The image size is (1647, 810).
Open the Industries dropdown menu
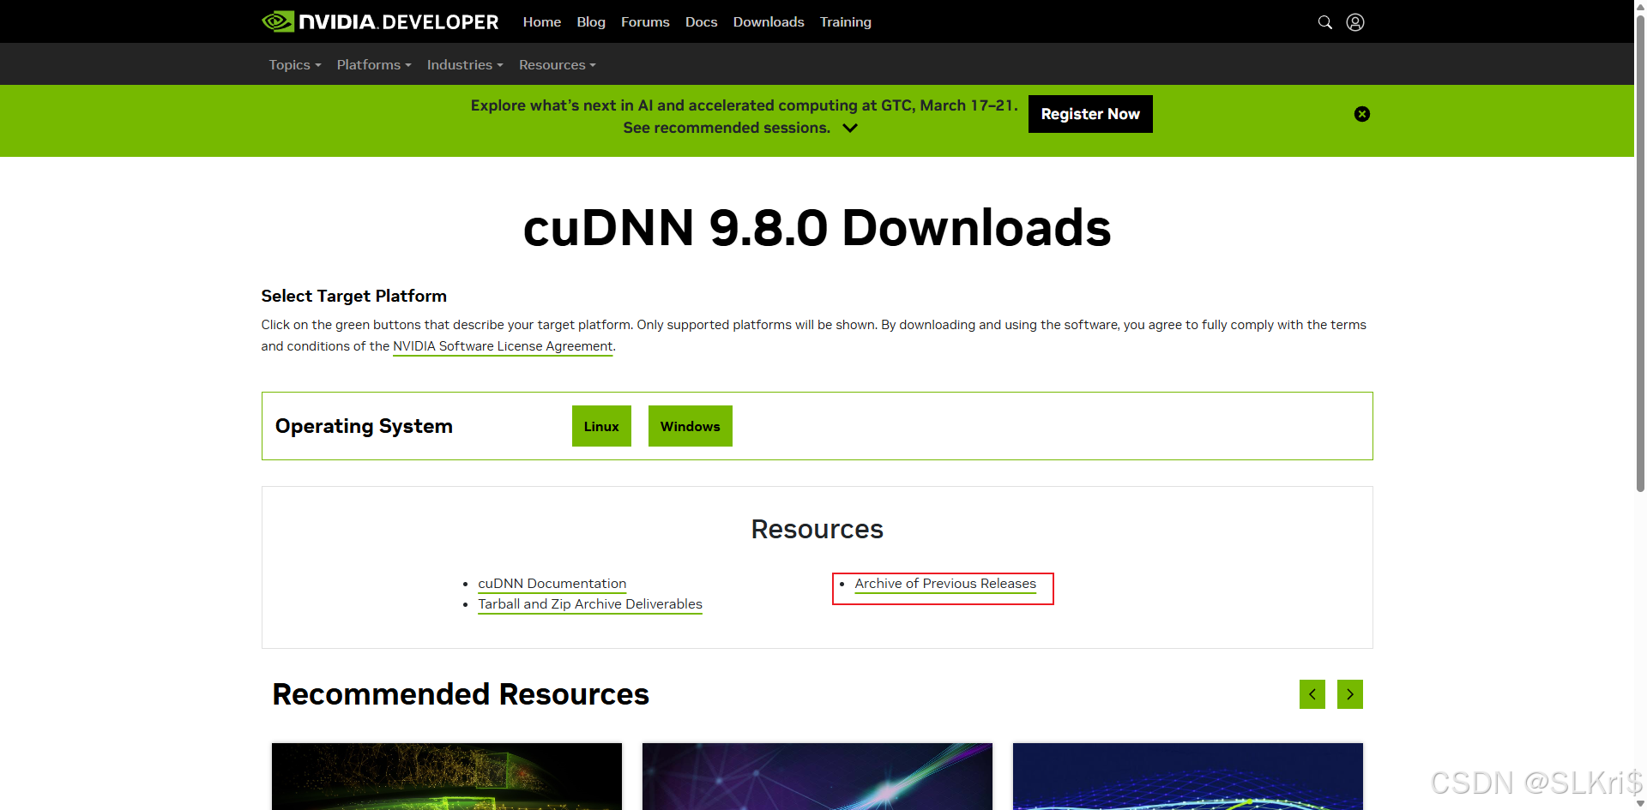click(x=465, y=64)
